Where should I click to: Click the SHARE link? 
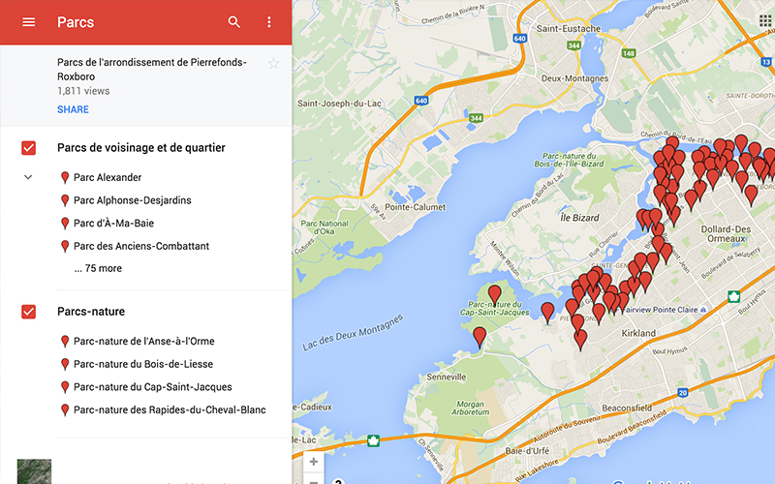pos(73,109)
